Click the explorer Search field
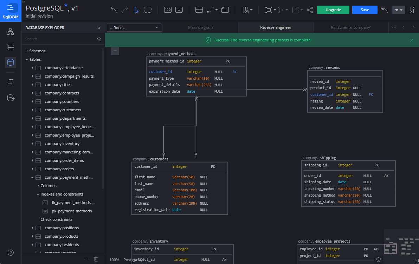 pyautogui.click(x=60, y=39)
